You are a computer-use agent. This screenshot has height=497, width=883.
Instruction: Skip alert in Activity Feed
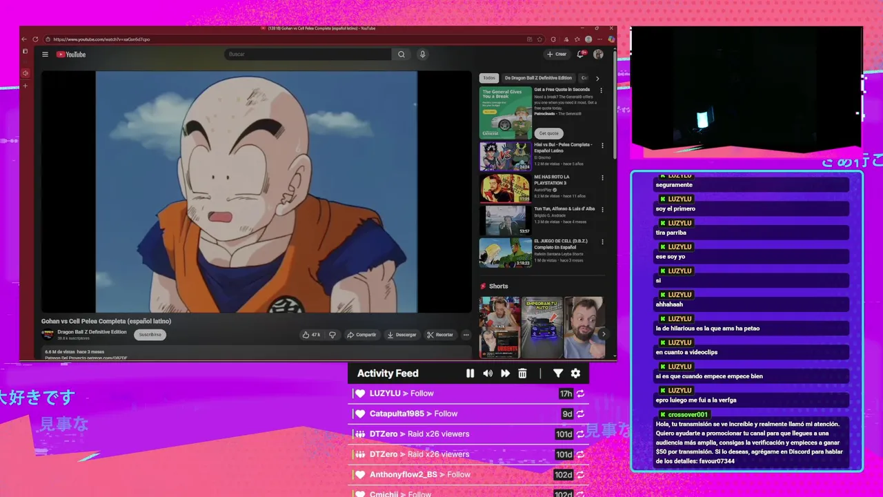(x=505, y=373)
